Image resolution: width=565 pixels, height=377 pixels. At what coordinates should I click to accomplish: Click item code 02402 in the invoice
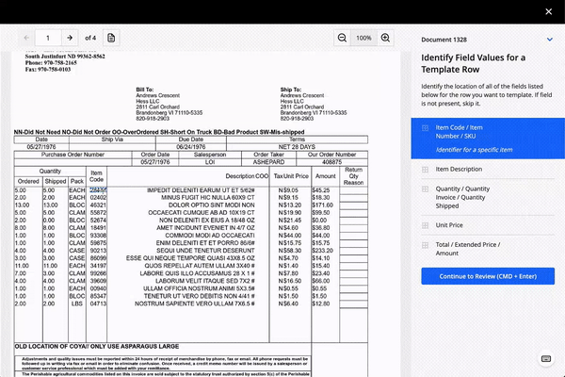(x=98, y=198)
